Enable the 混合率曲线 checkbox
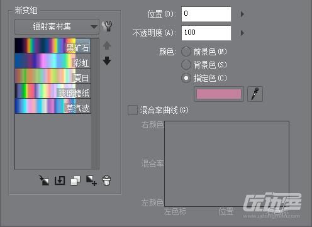 tap(133, 110)
